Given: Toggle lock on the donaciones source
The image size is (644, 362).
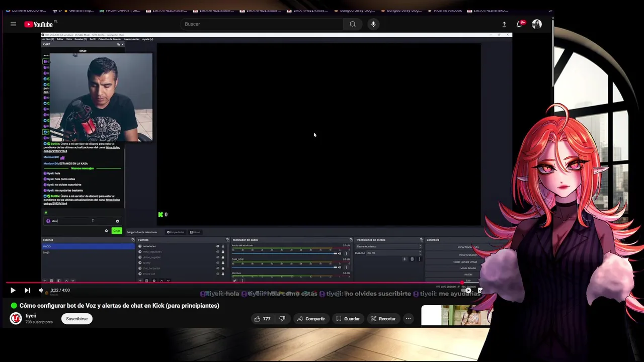Looking at the screenshot, I should click(223, 246).
